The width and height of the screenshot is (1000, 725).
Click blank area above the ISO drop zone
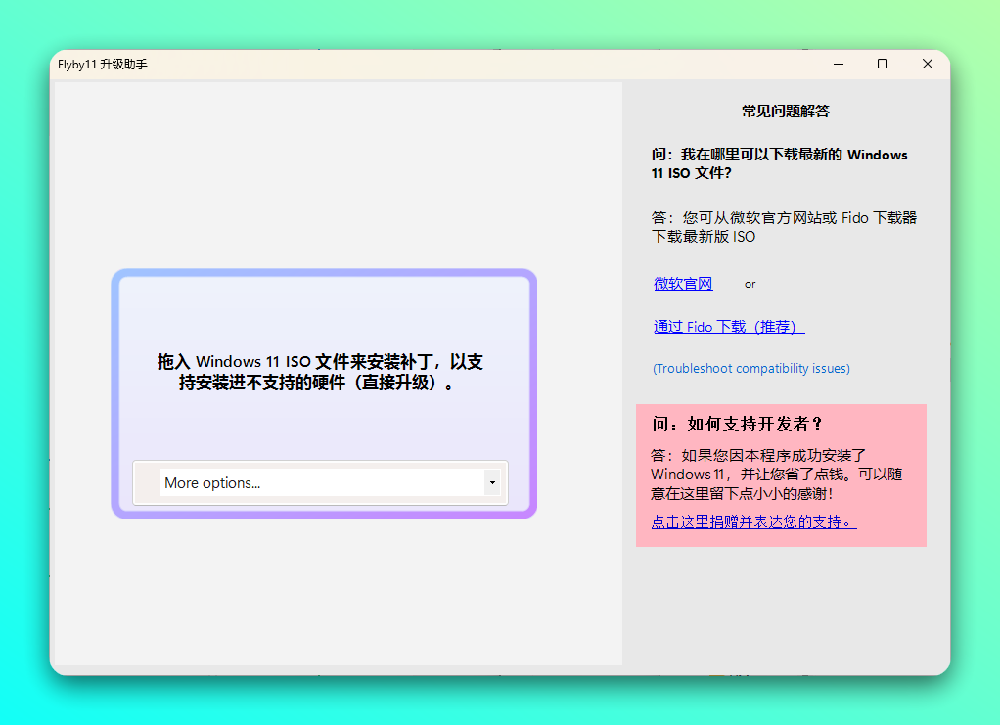coord(323,176)
